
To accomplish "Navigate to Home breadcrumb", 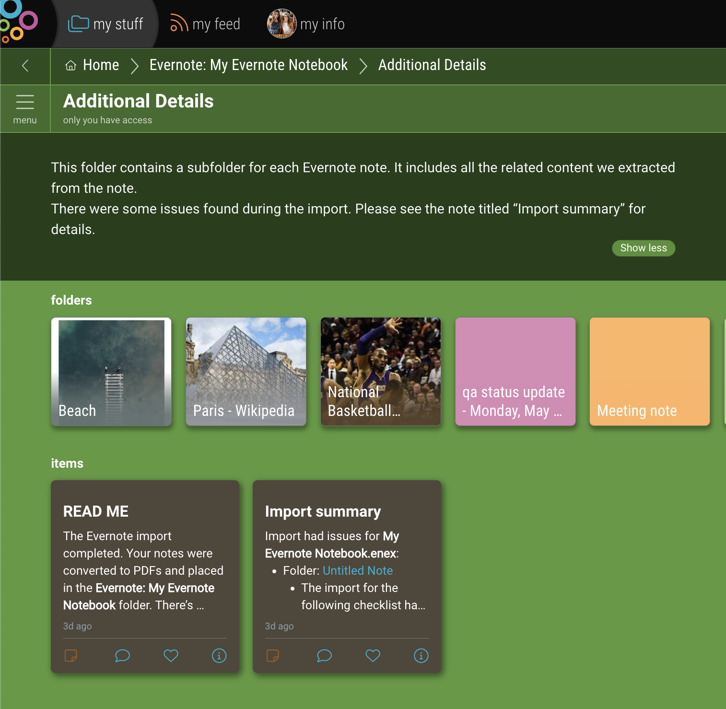I will pos(101,65).
